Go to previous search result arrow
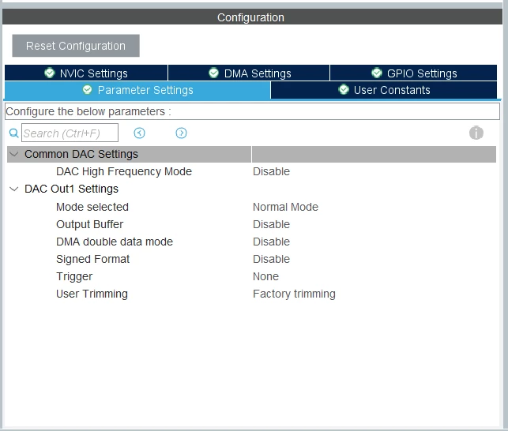The image size is (508, 431). tap(139, 133)
